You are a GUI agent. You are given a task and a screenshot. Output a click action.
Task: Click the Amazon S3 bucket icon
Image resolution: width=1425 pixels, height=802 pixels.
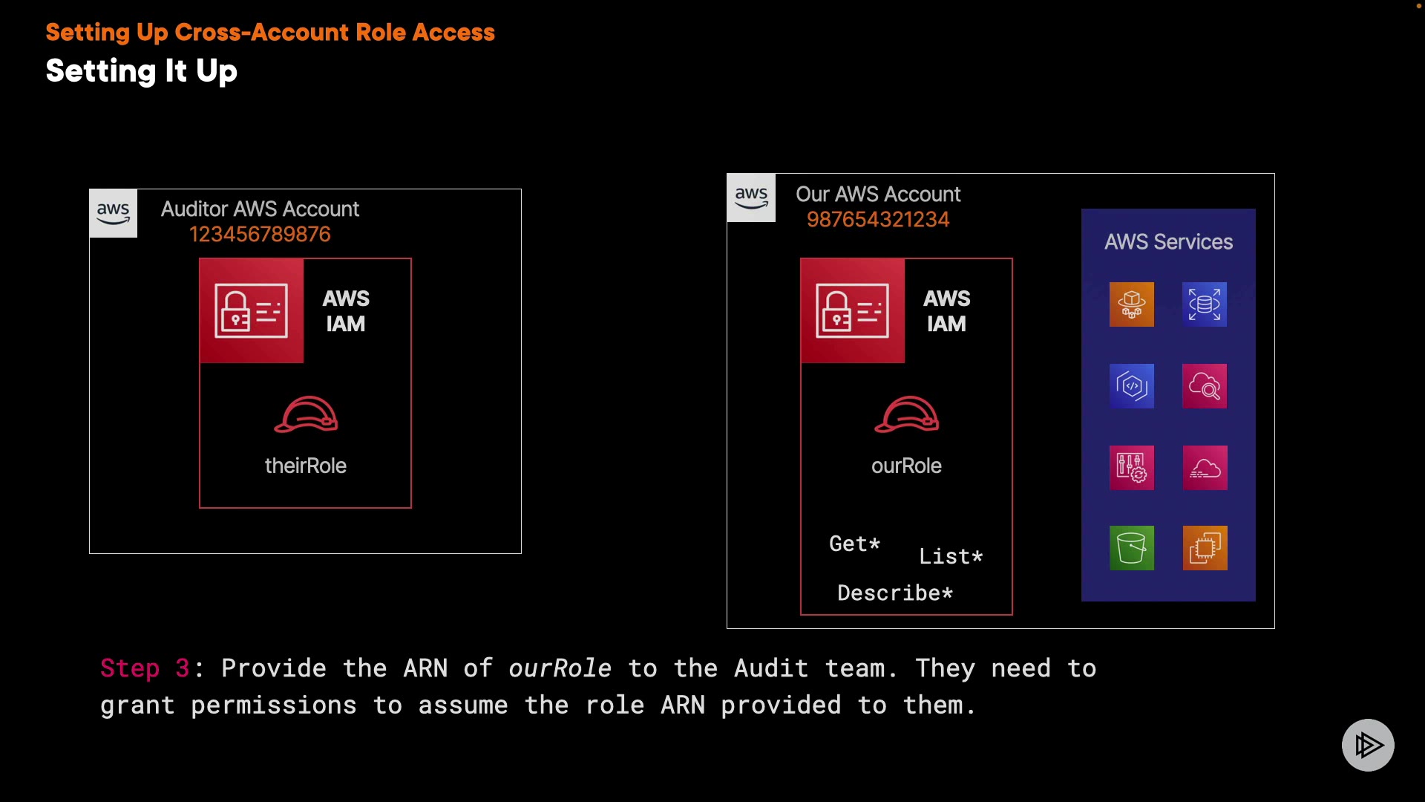pos(1131,548)
